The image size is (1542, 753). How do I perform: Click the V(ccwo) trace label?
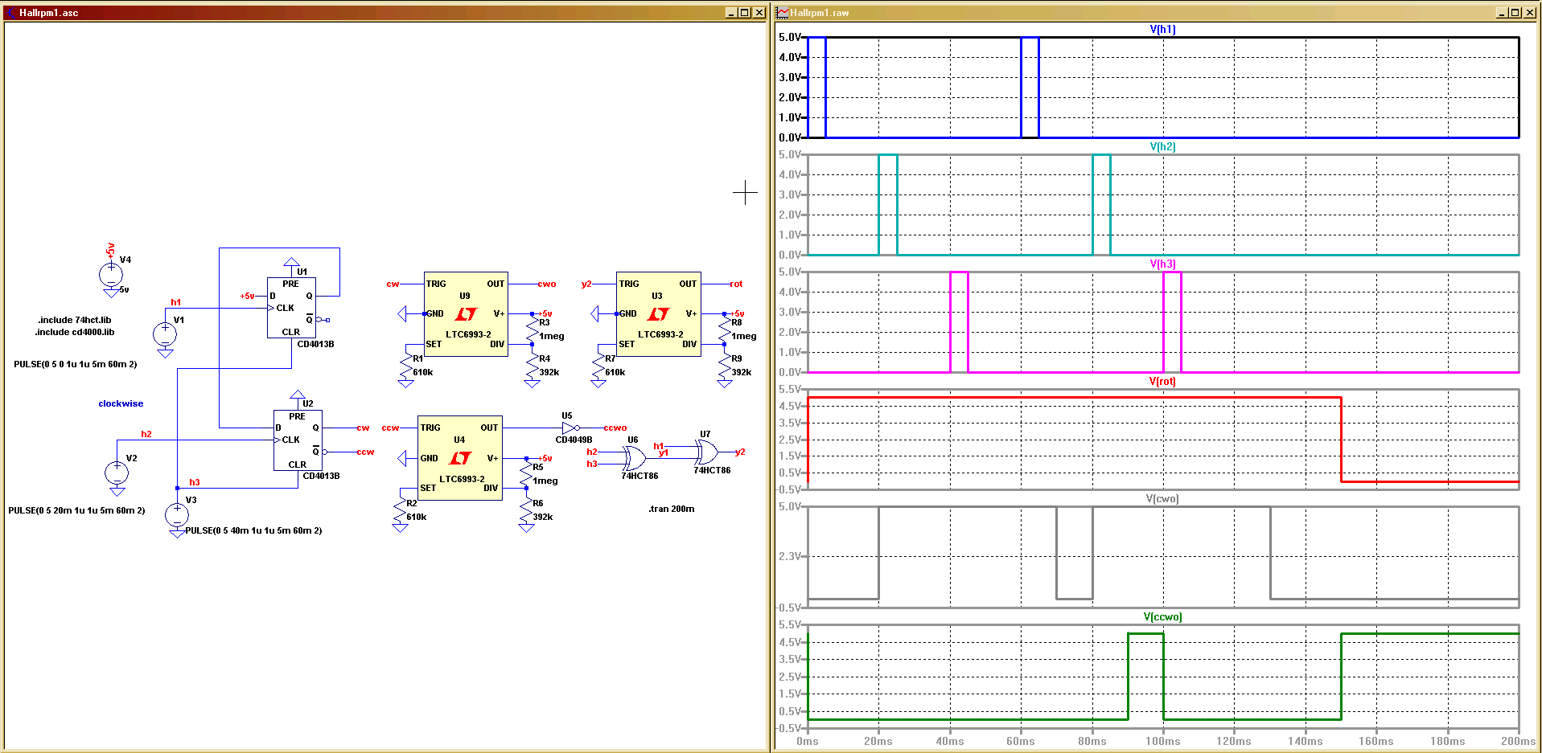pyautogui.click(x=1162, y=617)
